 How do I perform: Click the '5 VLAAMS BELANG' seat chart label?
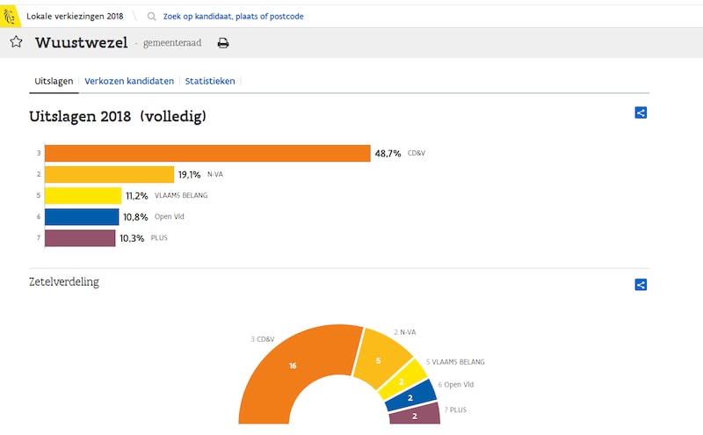[455, 361]
